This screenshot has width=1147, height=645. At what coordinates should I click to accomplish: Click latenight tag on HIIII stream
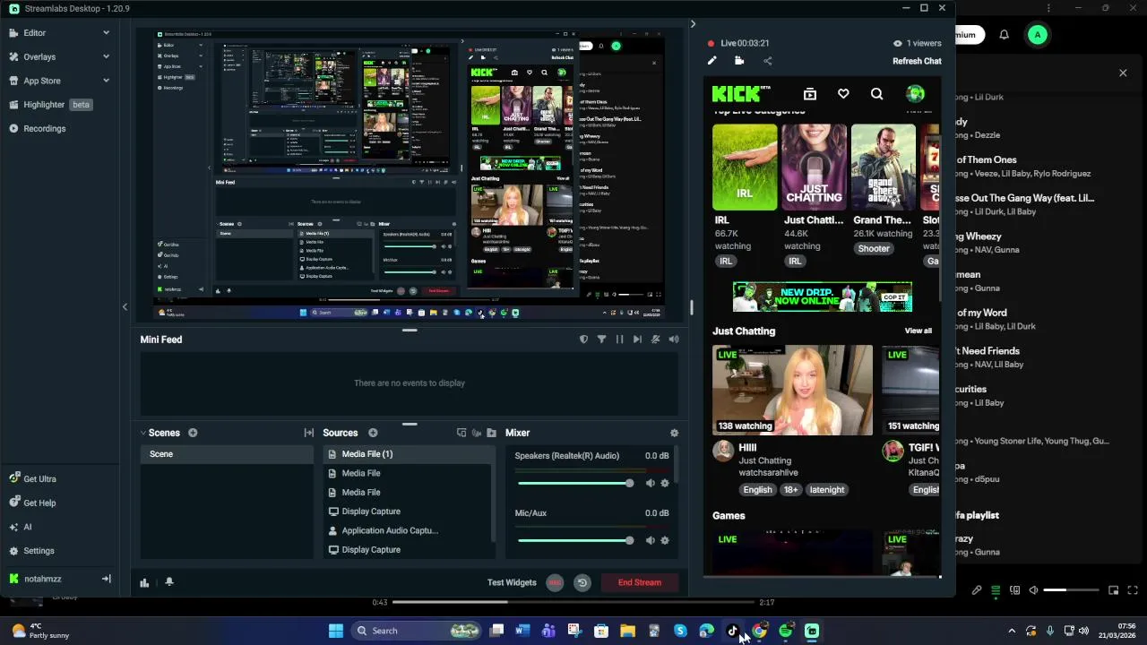click(827, 490)
